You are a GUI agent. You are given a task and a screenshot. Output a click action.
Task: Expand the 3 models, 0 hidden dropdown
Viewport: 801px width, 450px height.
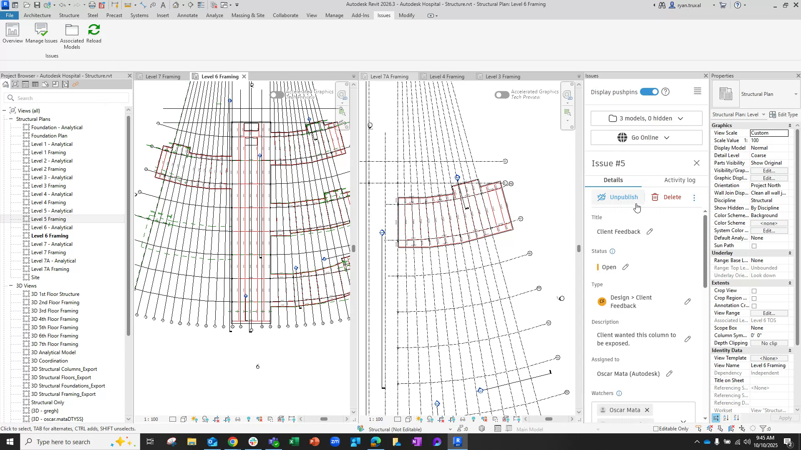(x=646, y=119)
